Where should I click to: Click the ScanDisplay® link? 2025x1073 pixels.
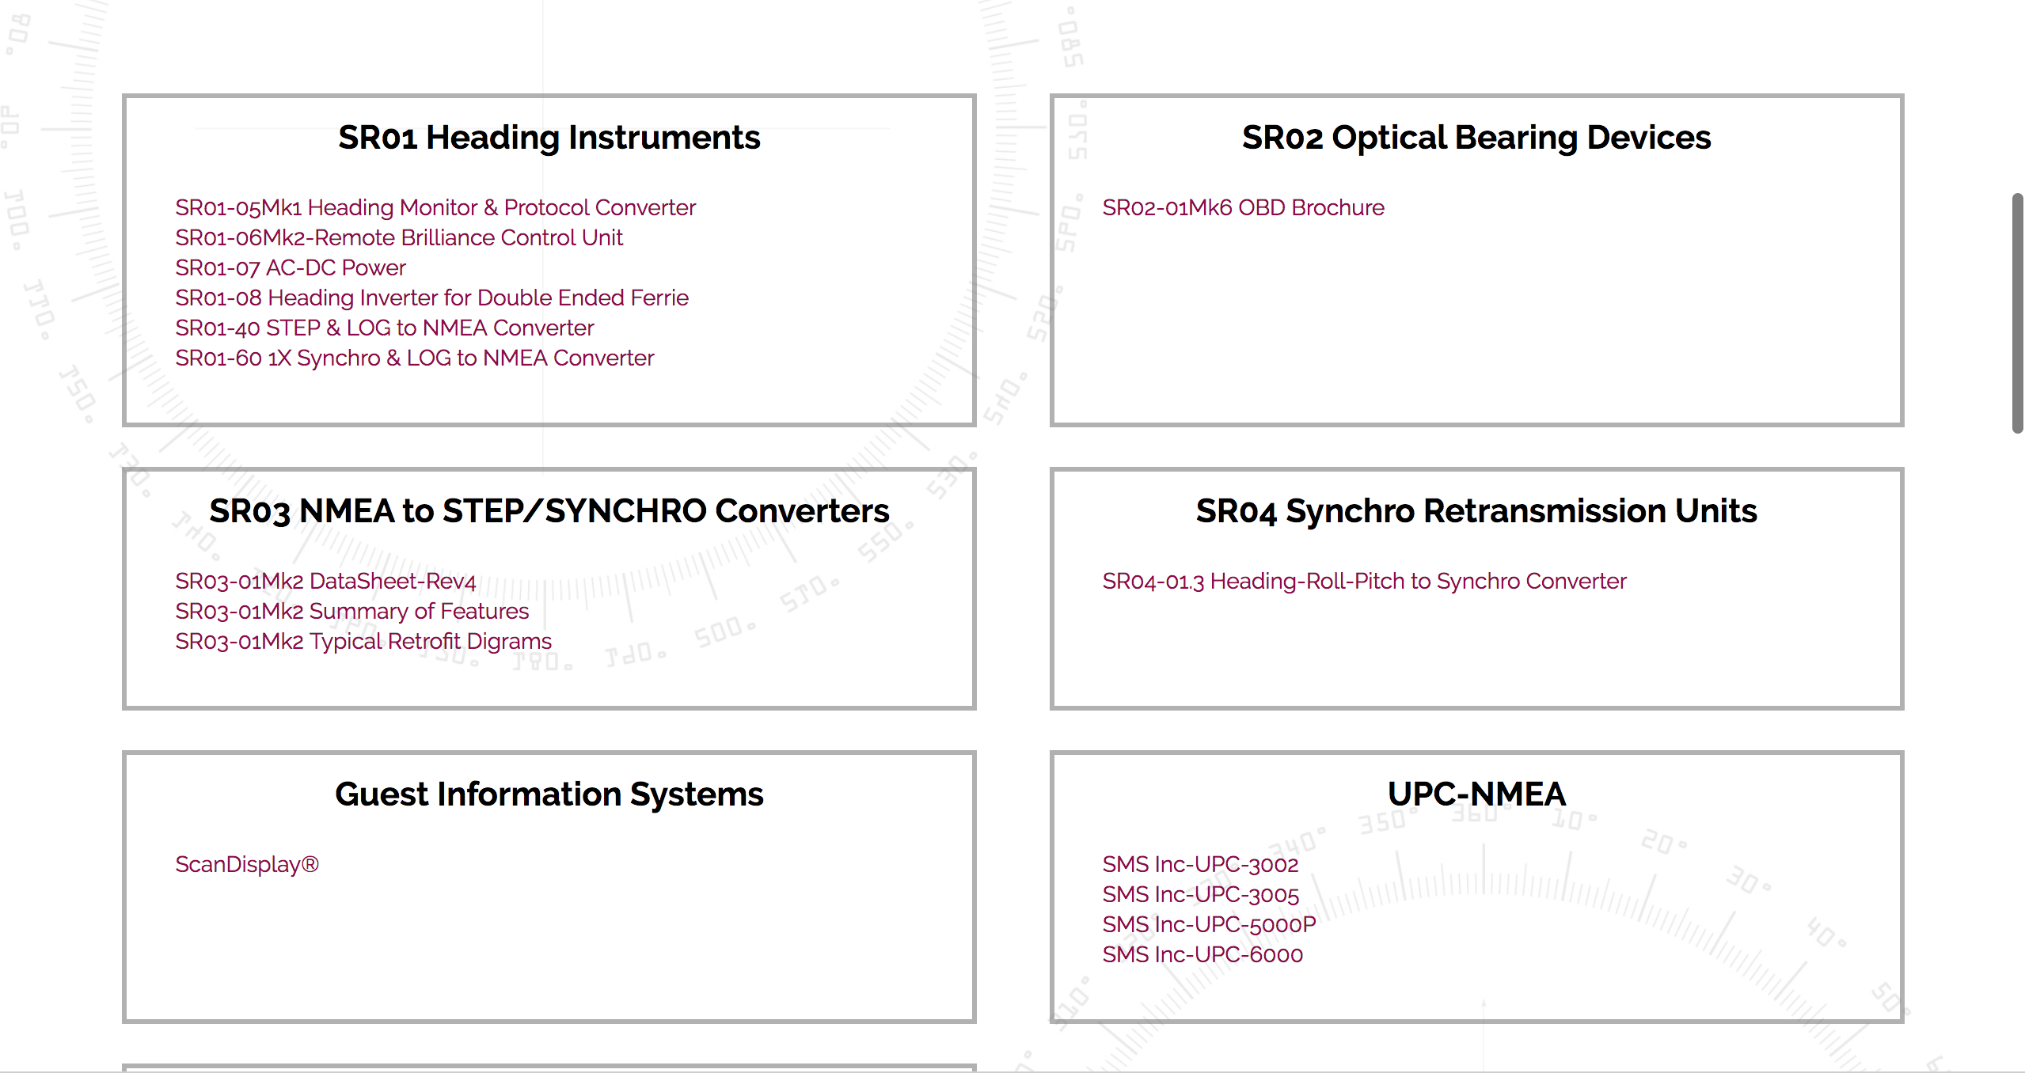point(246,864)
